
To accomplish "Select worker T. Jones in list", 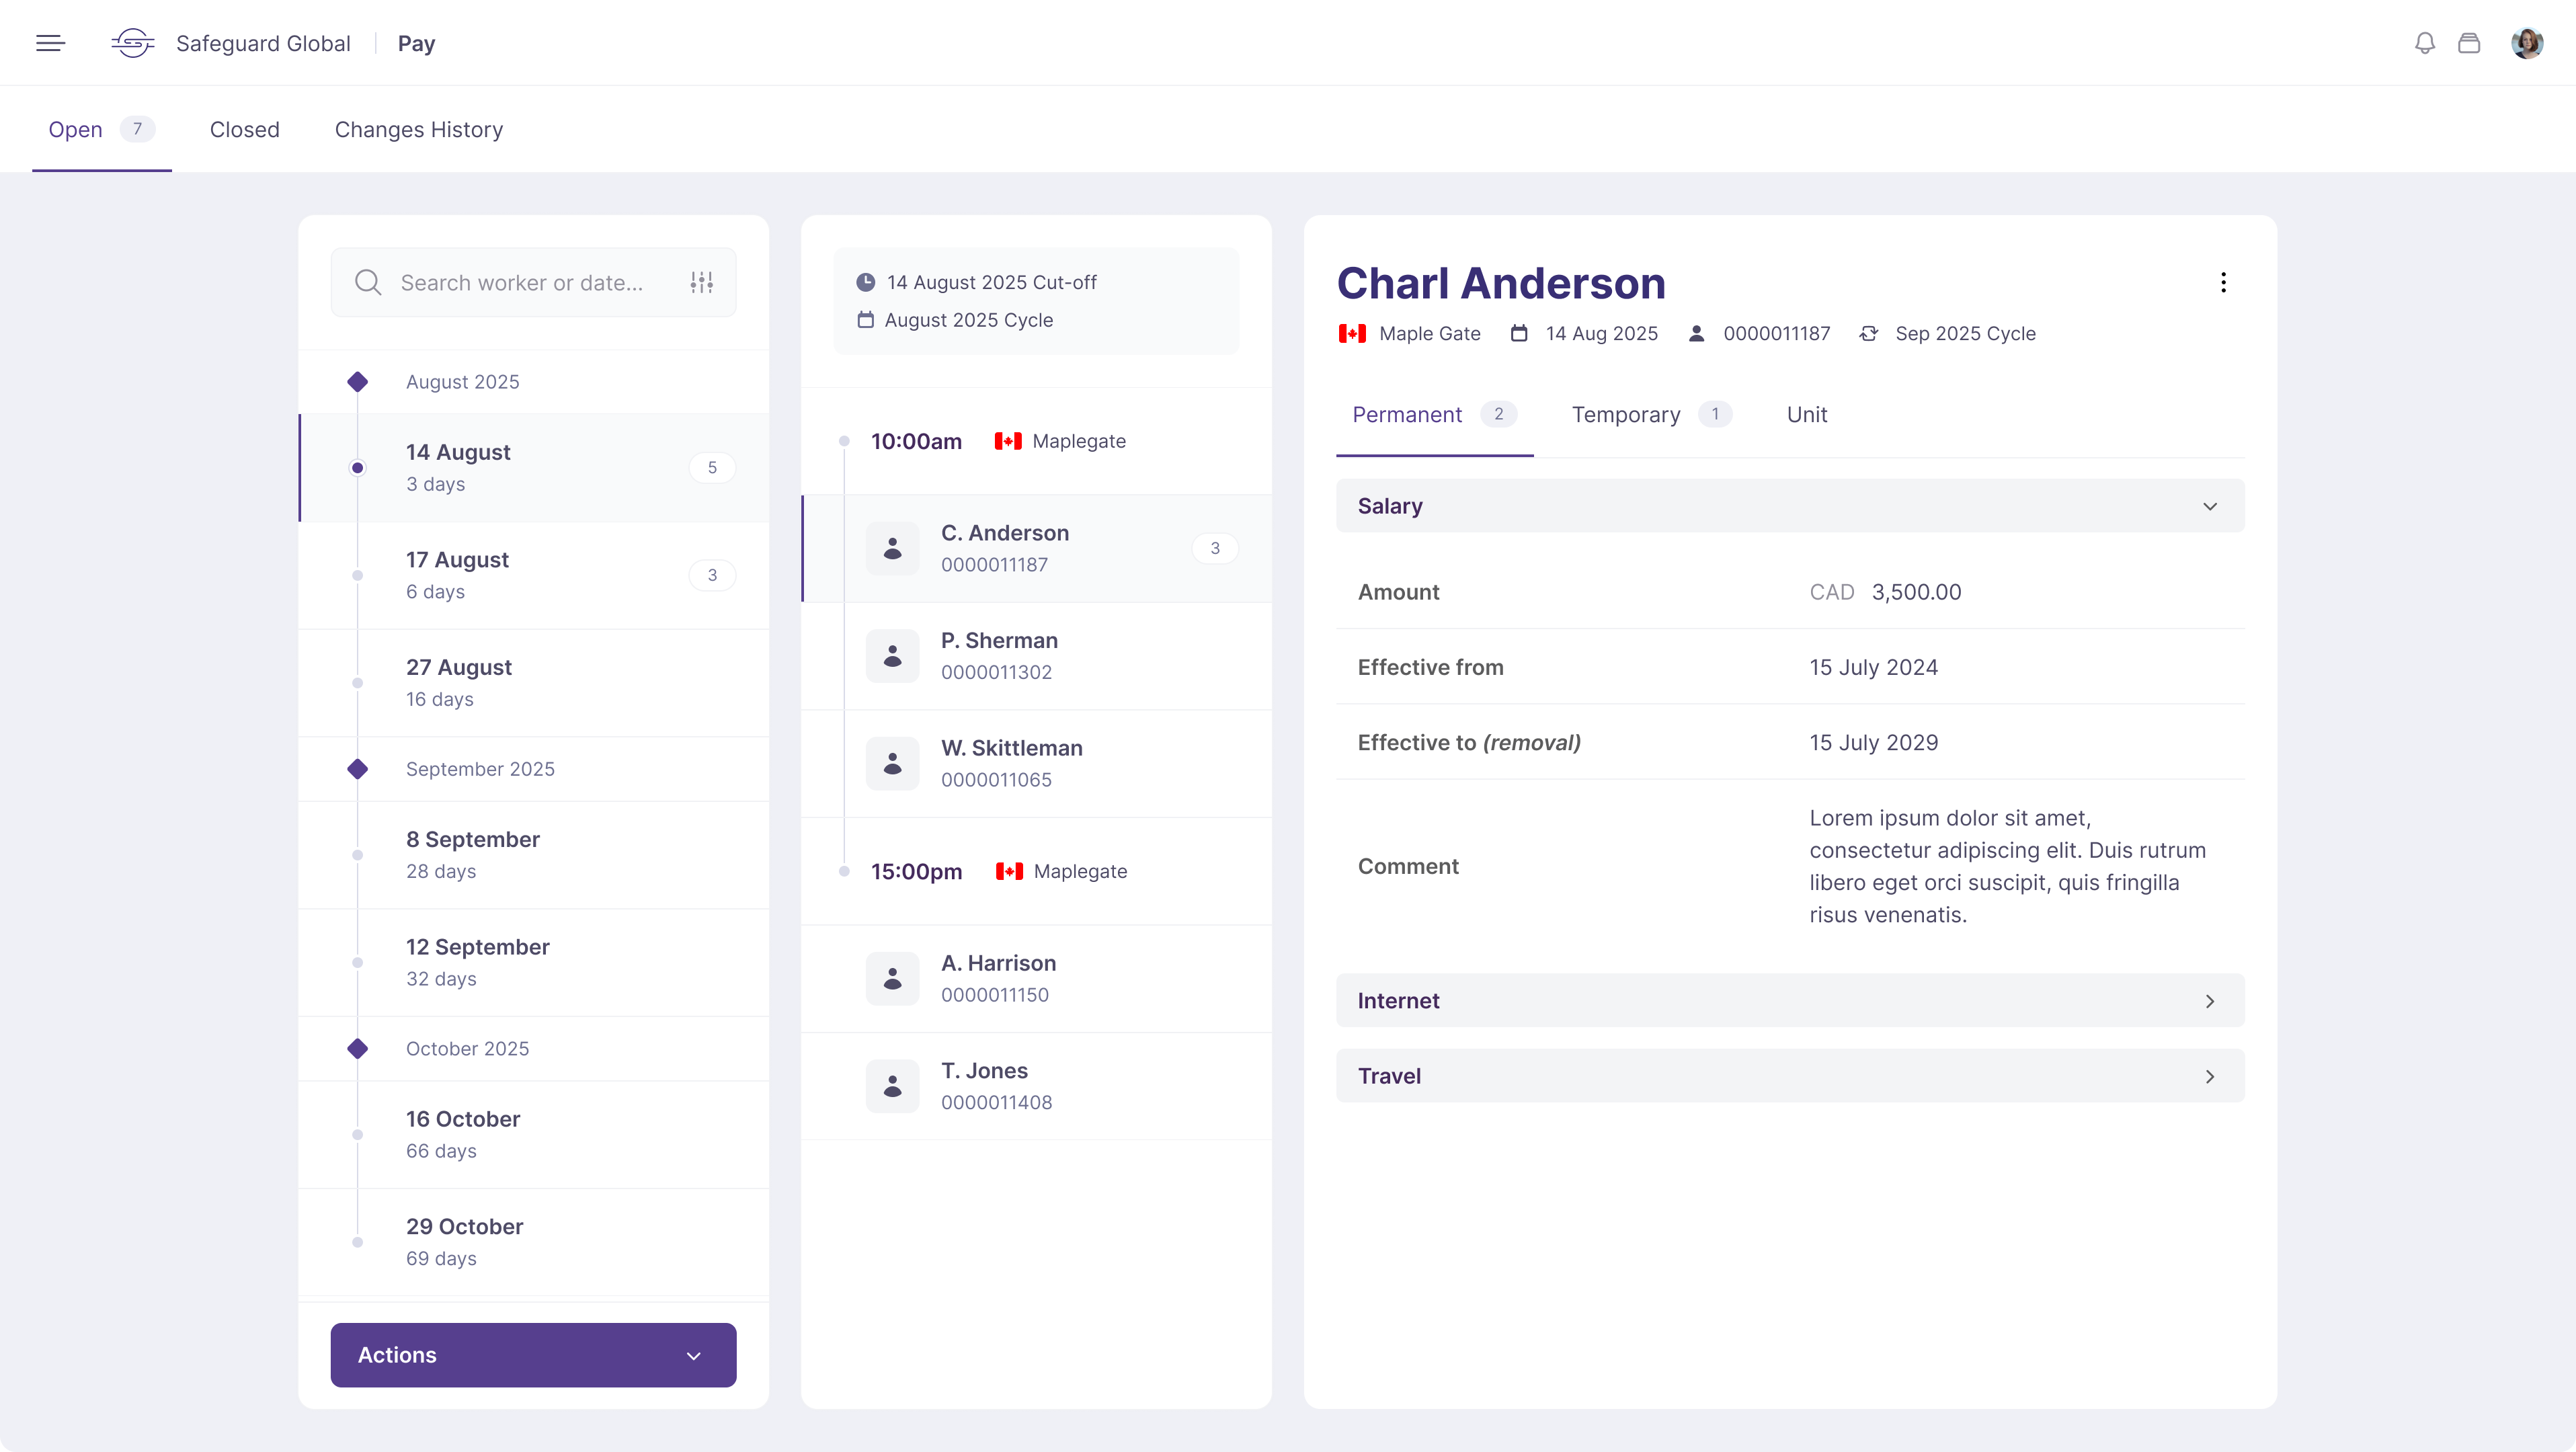I will coord(1036,1086).
